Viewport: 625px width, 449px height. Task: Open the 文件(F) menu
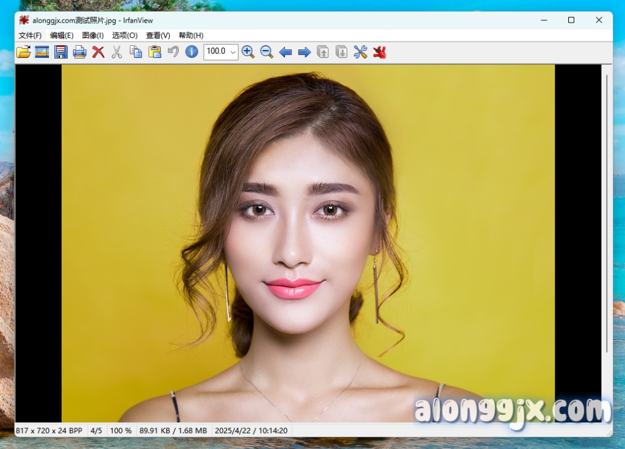tap(30, 35)
